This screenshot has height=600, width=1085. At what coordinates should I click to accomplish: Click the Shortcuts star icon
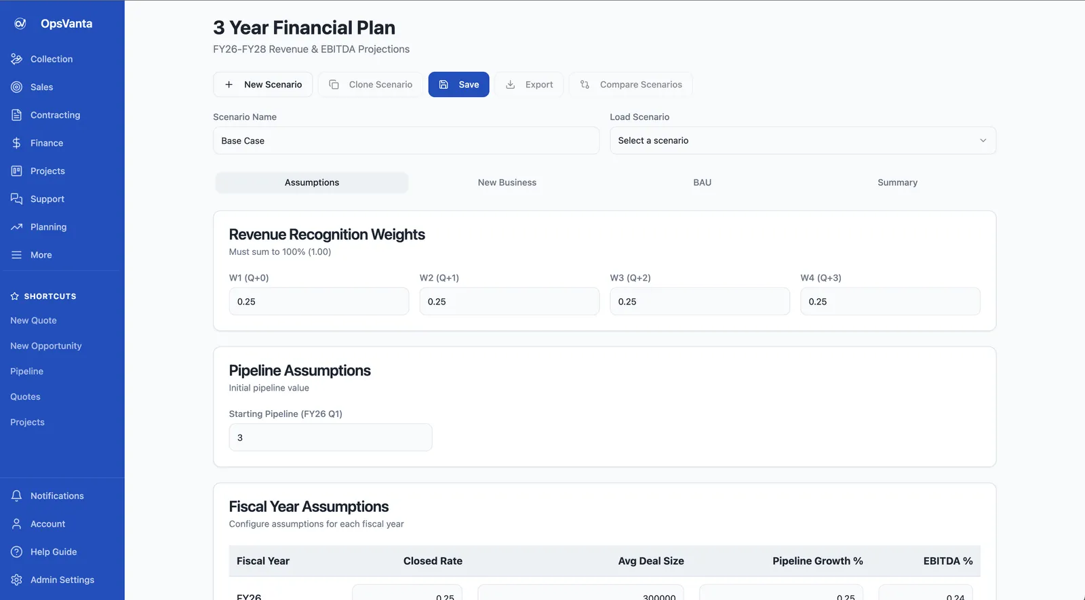(x=15, y=296)
